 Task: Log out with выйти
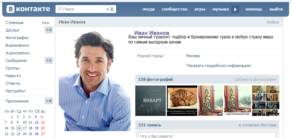click(276, 9)
